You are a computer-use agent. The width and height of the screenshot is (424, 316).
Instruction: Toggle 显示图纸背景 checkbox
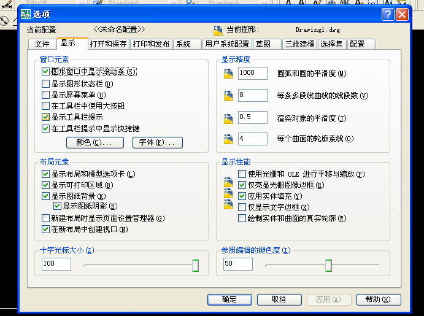pos(45,196)
